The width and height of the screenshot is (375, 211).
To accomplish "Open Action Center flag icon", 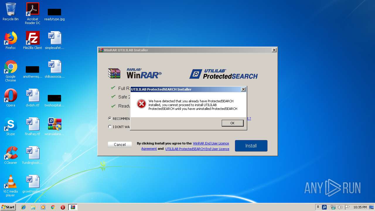I will pyautogui.click(x=347, y=207).
